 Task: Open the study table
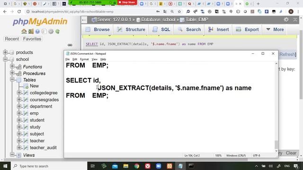35,127
